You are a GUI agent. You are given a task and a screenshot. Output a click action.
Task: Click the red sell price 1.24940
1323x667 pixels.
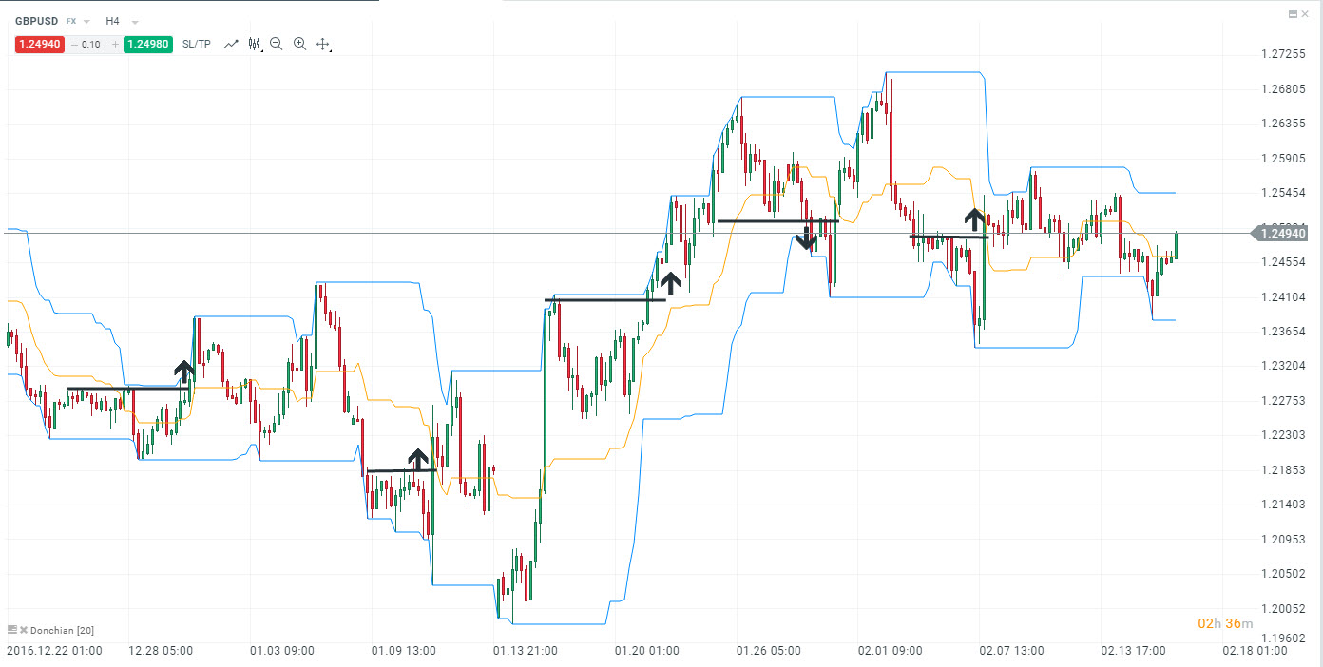pos(39,44)
